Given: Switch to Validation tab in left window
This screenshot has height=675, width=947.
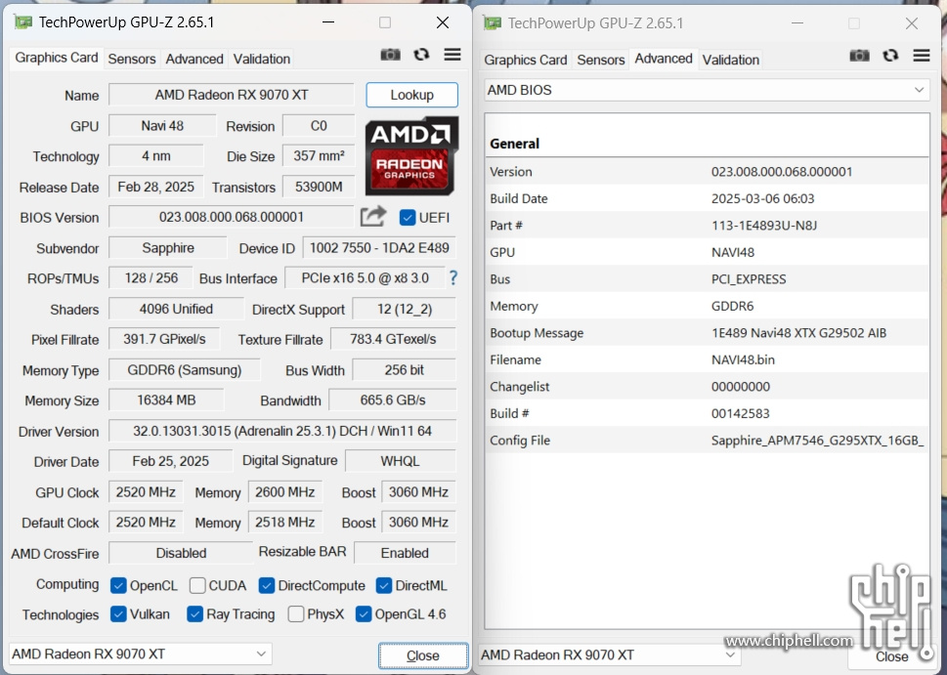Looking at the screenshot, I should 262,60.
